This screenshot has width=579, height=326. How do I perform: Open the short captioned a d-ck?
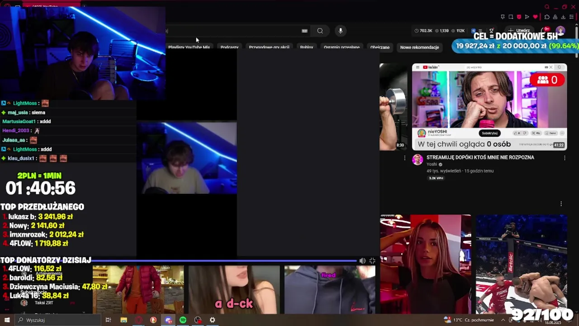[234, 290]
